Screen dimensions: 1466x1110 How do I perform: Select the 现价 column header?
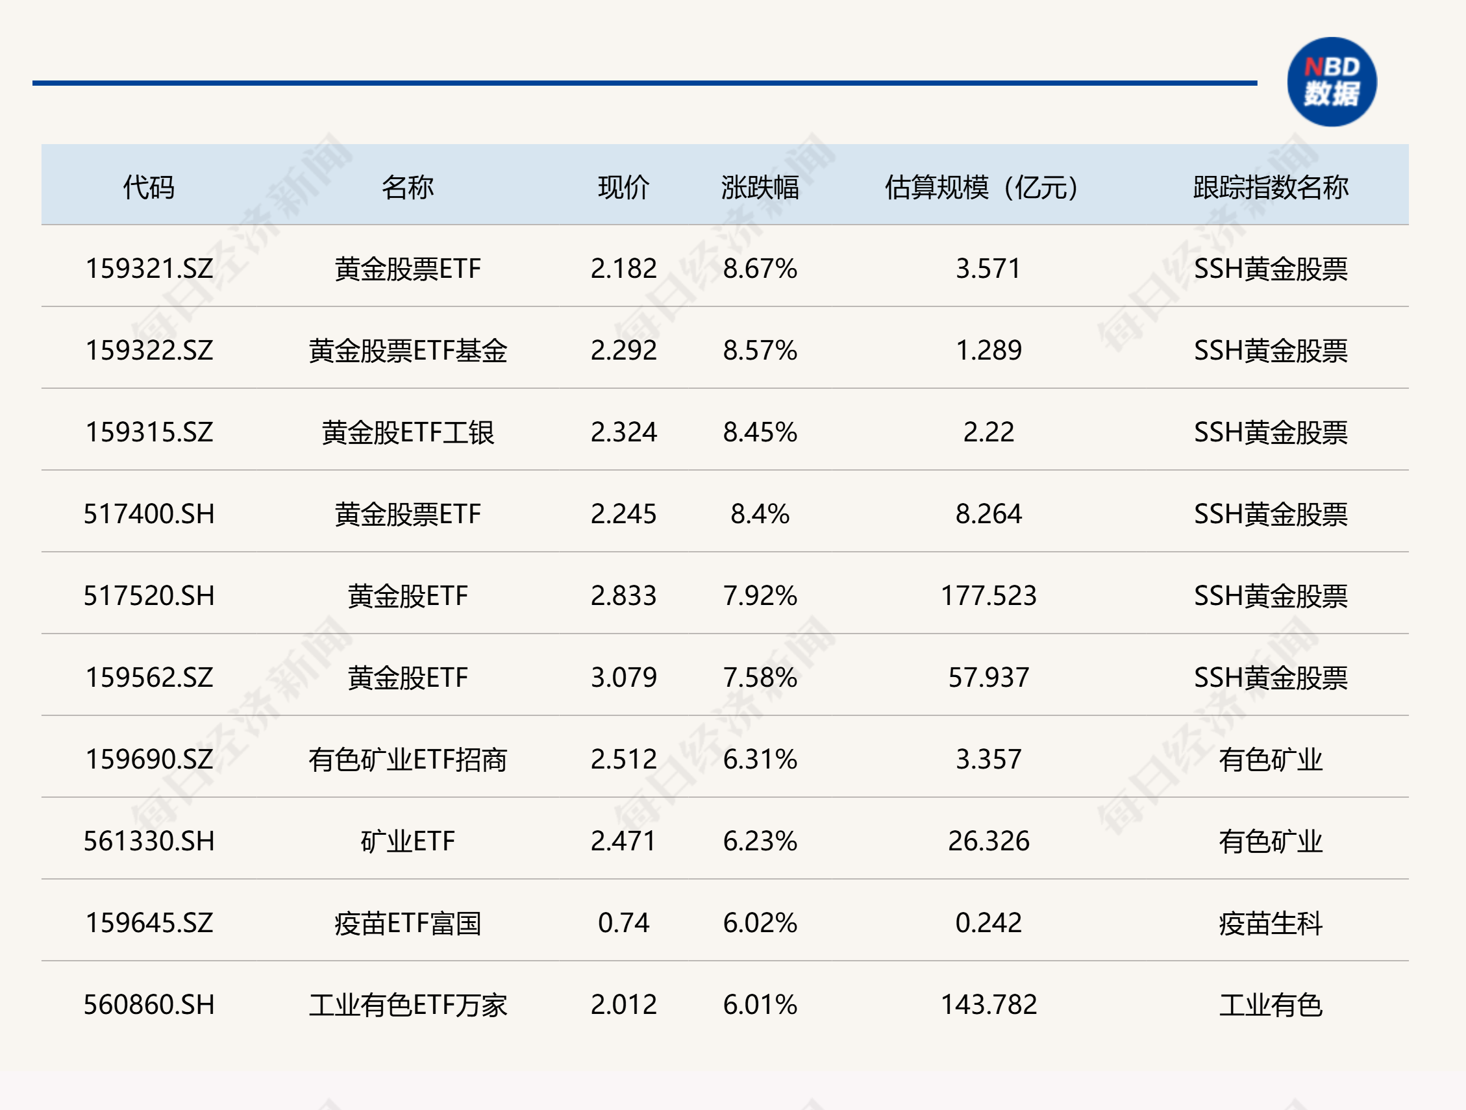point(624,188)
